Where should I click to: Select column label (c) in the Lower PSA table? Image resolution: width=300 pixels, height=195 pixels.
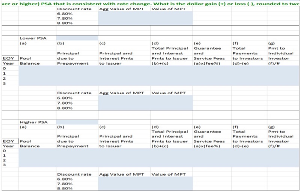click(102, 43)
